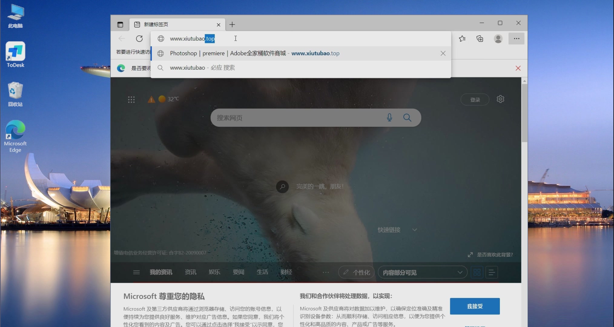Image resolution: width=614 pixels, height=327 pixels.
Task: Close the 新建标签页 tab
Action: pos(218,25)
